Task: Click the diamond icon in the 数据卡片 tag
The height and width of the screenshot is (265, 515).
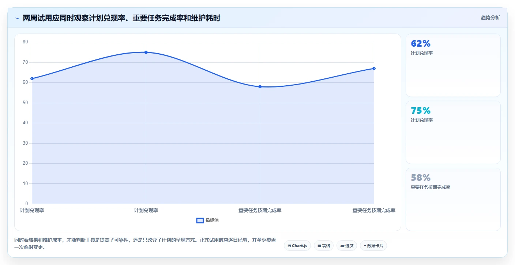Action: click(x=365, y=246)
